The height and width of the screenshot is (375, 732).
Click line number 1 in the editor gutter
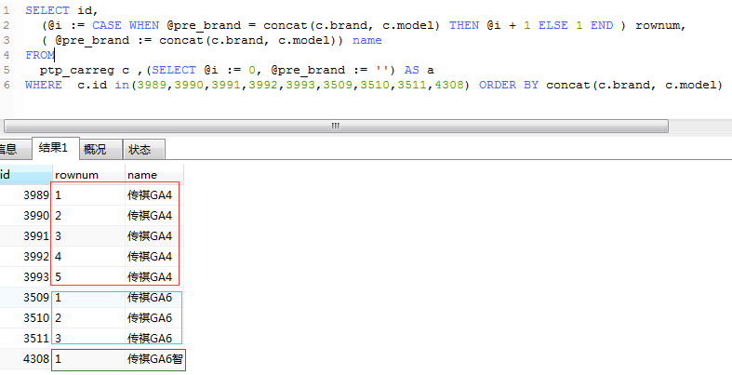point(7,10)
